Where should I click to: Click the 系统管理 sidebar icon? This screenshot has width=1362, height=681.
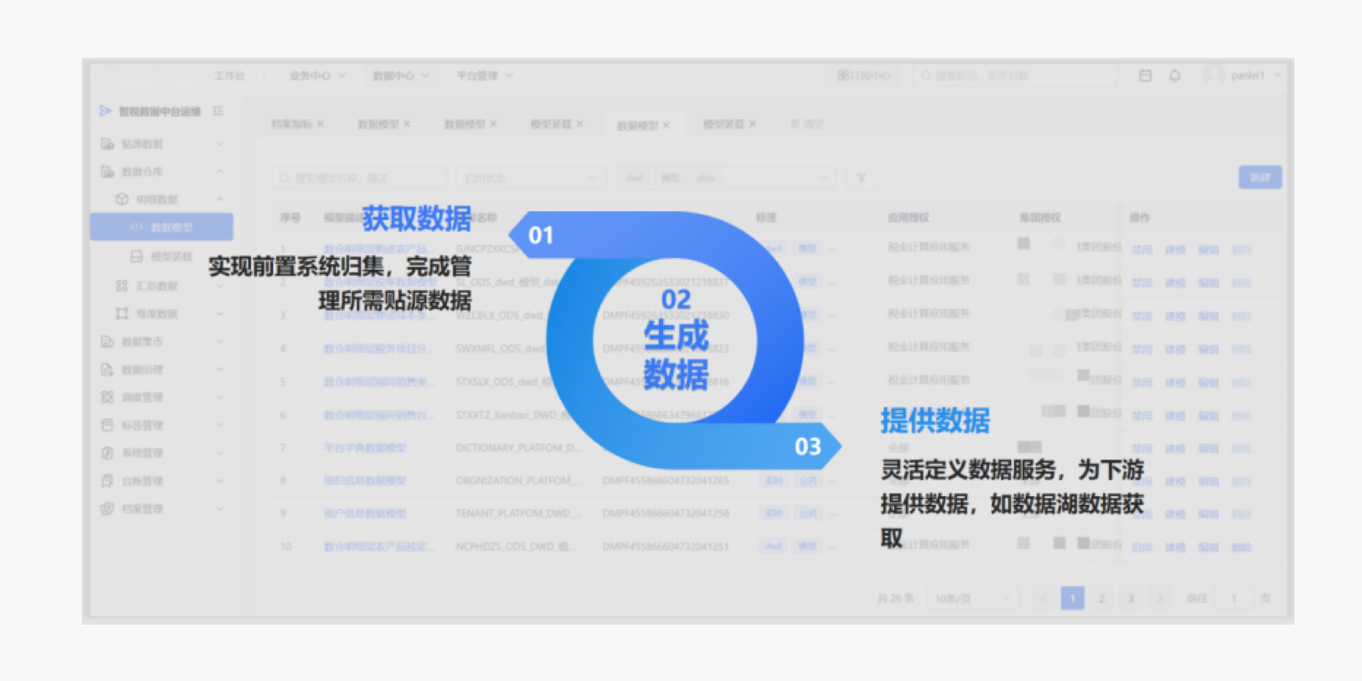(107, 453)
